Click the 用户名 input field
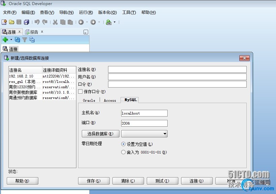The height and width of the screenshot is (194, 276). (x=177, y=77)
